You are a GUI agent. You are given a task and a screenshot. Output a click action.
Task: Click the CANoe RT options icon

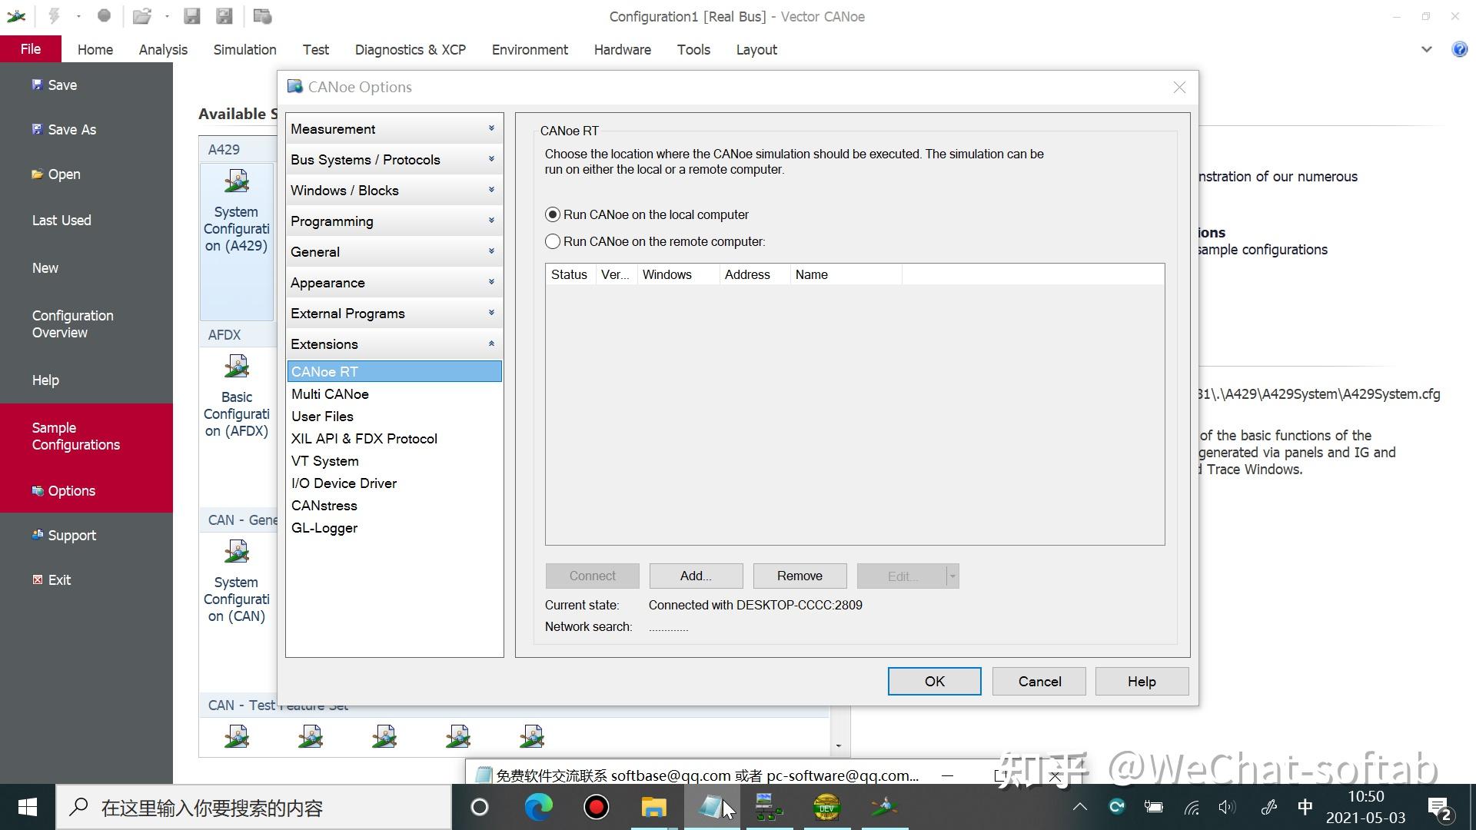click(x=324, y=371)
